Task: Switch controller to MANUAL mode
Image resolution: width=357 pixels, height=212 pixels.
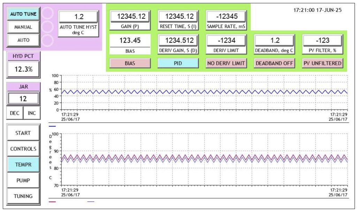Action: tap(23, 27)
